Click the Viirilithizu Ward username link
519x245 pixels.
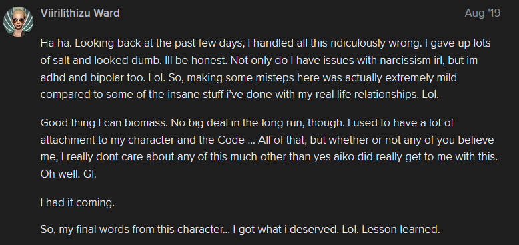(80, 13)
